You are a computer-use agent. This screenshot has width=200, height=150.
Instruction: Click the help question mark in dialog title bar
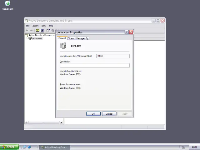pos(127,32)
